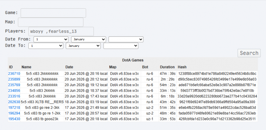The height and width of the screenshot is (130, 266).
Task: Click hash starting with e6eb4fb2268a
Action: click(x=217, y=108)
